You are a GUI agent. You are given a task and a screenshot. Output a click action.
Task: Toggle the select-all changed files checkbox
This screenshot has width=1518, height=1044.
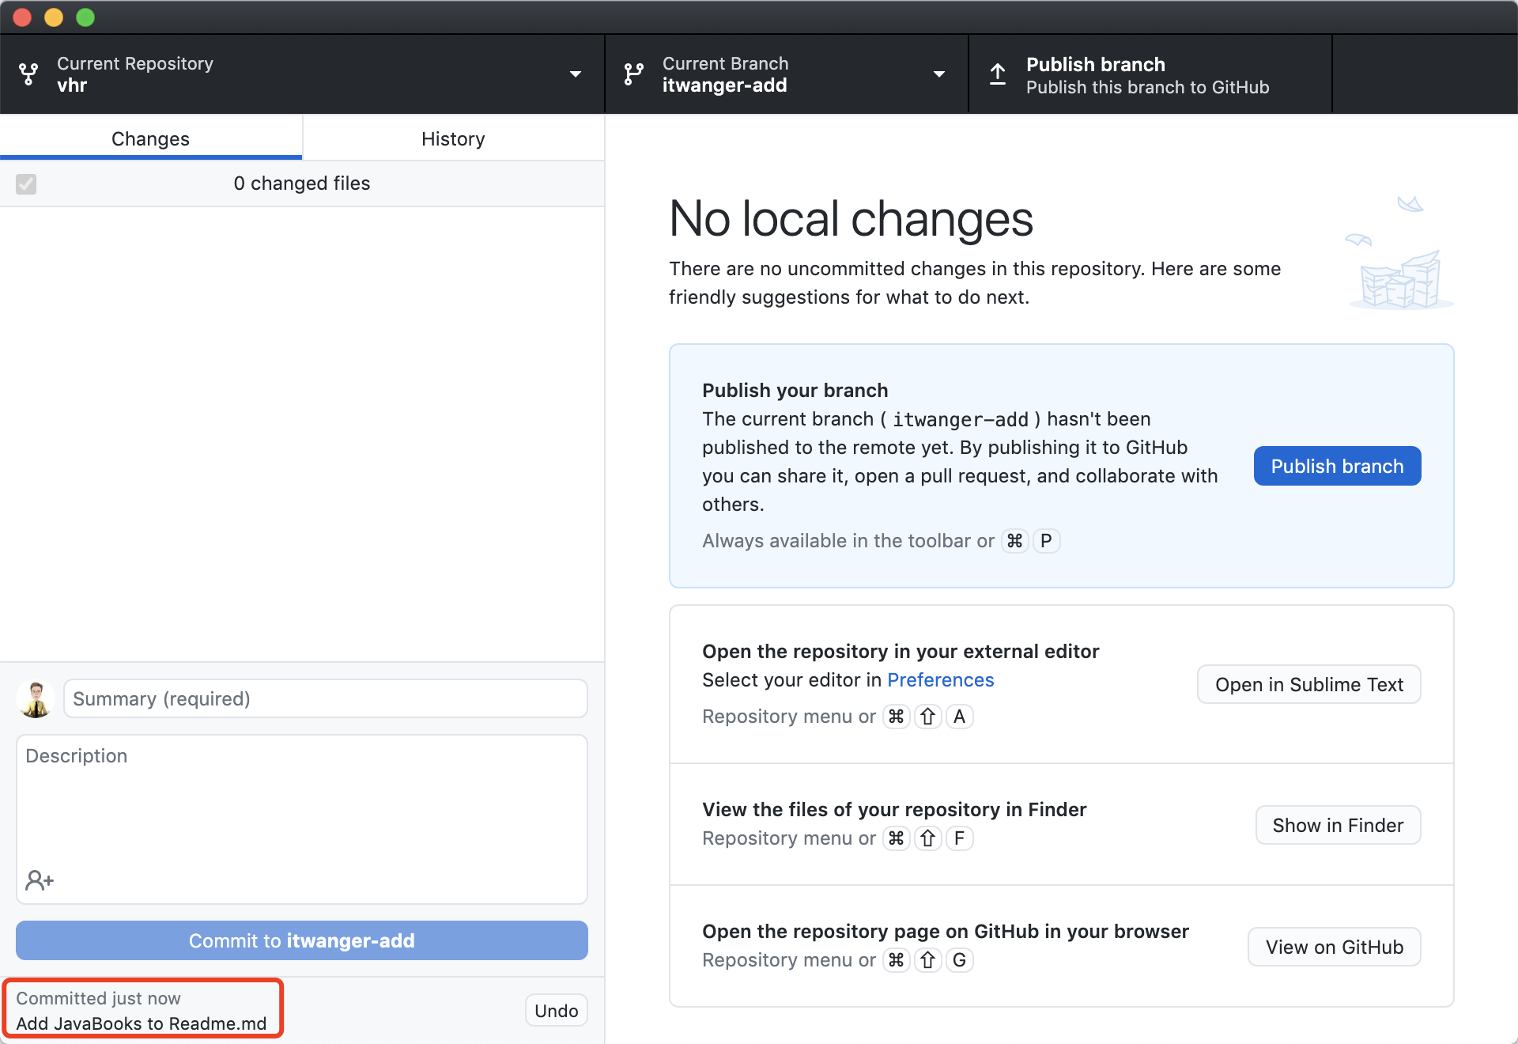[26, 184]
